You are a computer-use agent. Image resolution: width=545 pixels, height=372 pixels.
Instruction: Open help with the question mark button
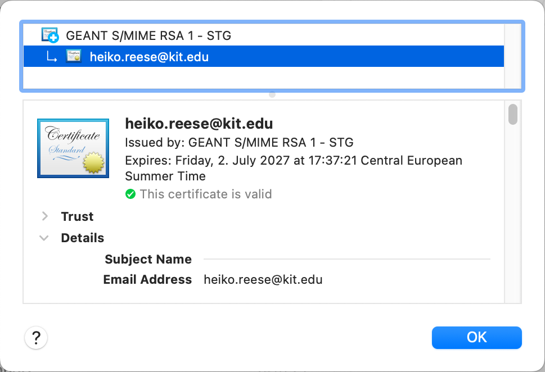point(36,338)
